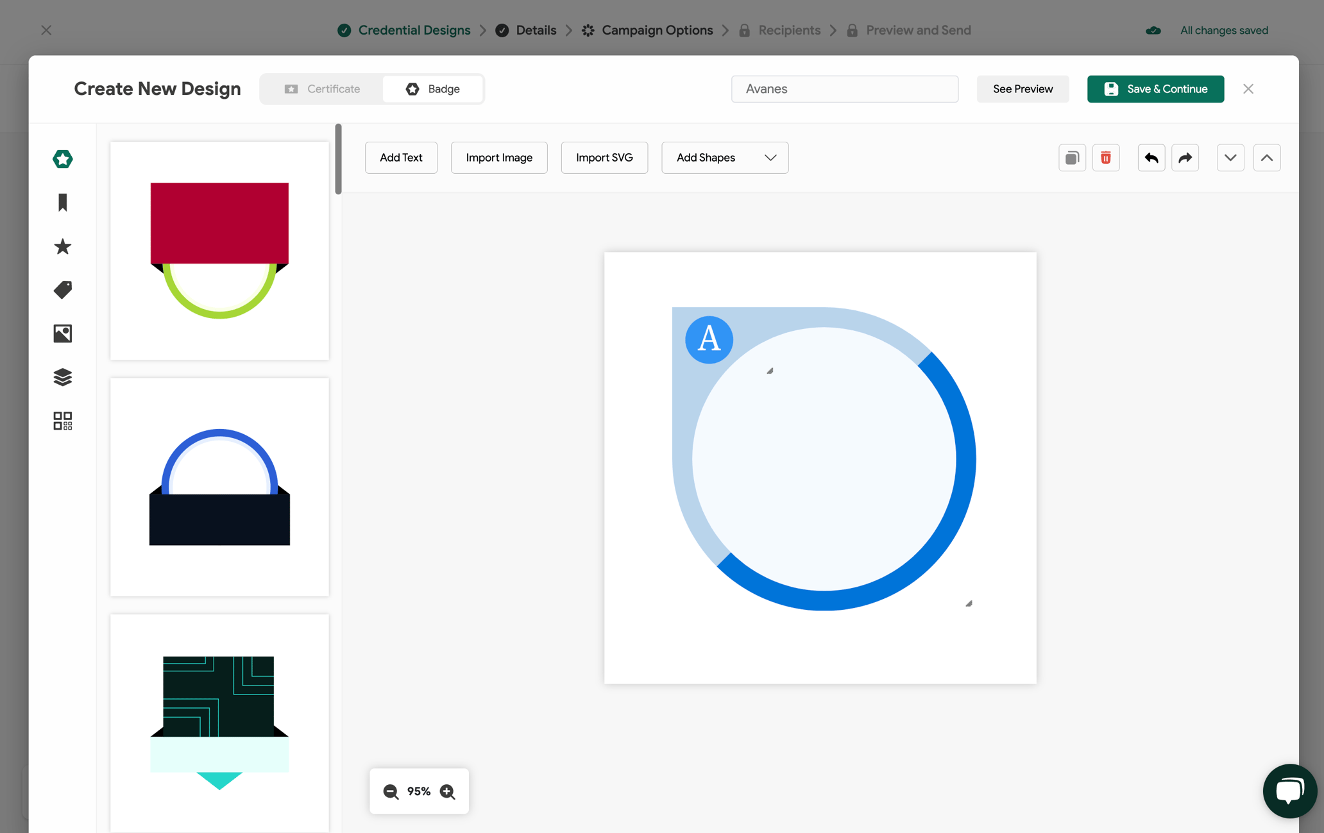Click the zoom out magnifier
The height and width of the screenshot is (833, 1324).
tap(391, 791)
